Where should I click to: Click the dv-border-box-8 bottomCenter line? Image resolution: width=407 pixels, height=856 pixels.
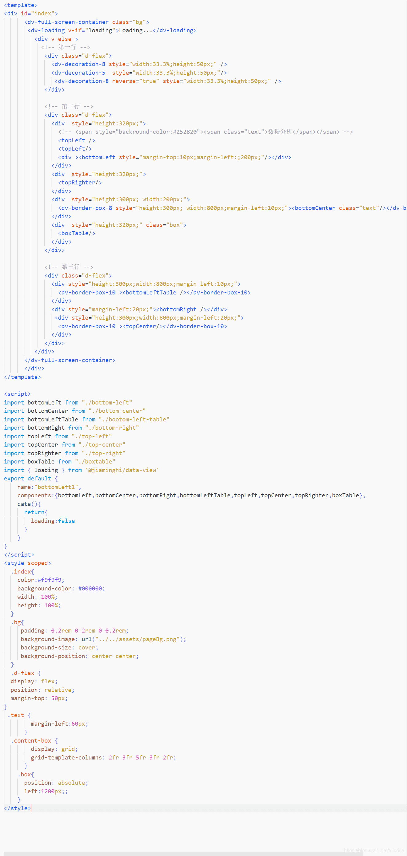tap(233, 208)
